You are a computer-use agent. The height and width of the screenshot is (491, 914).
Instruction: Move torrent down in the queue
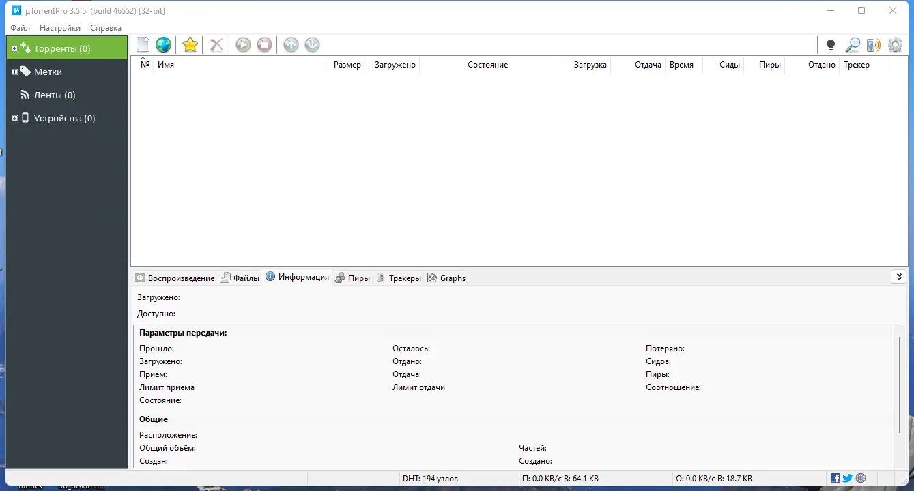click(x=312, y=44)
